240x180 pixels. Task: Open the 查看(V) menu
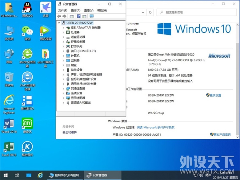[89, 10]
